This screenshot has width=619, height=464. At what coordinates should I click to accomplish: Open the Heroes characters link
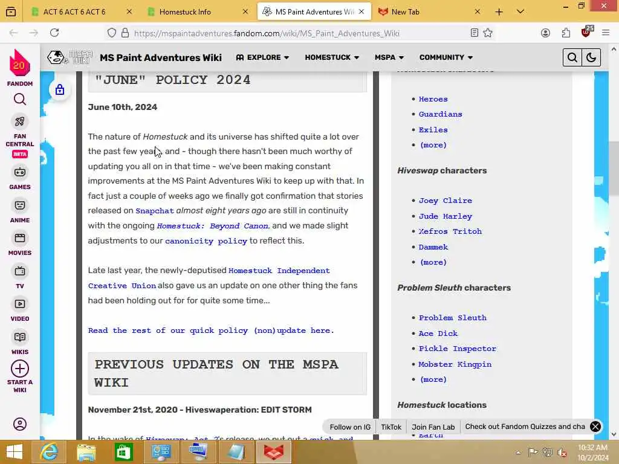[433, 99]
